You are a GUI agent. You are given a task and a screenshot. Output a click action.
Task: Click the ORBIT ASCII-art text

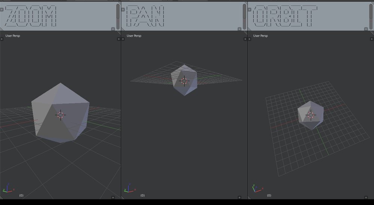[285, 16]
